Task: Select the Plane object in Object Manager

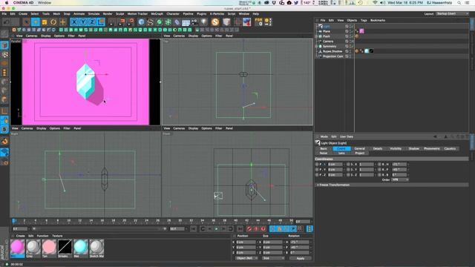Action: [x=327, y=31]
